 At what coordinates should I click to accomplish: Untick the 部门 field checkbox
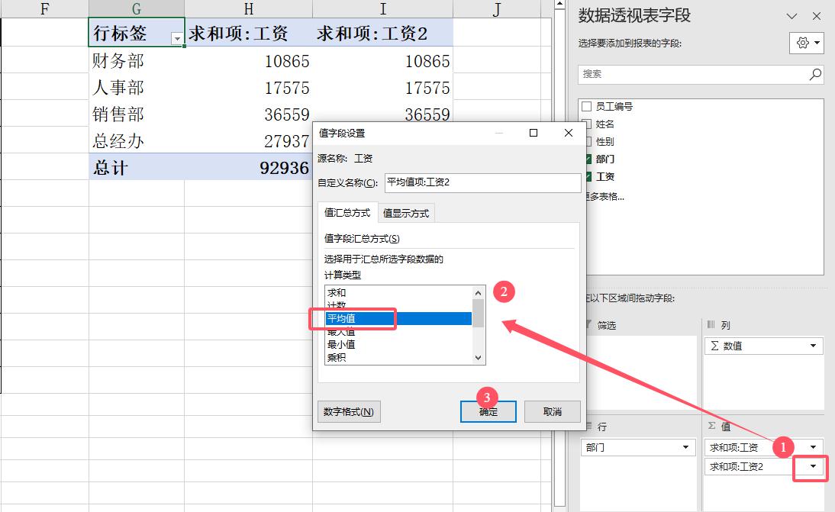click(x=588, y=159)
